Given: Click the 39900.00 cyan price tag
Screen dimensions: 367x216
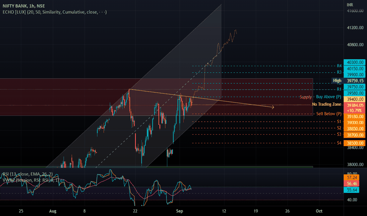Looking at the screenshot, I should [354, 75].
